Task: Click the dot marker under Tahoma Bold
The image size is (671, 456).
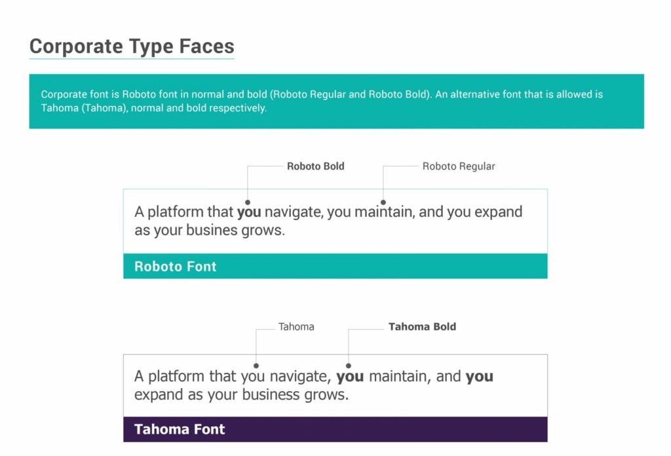Action: (349, 366)
